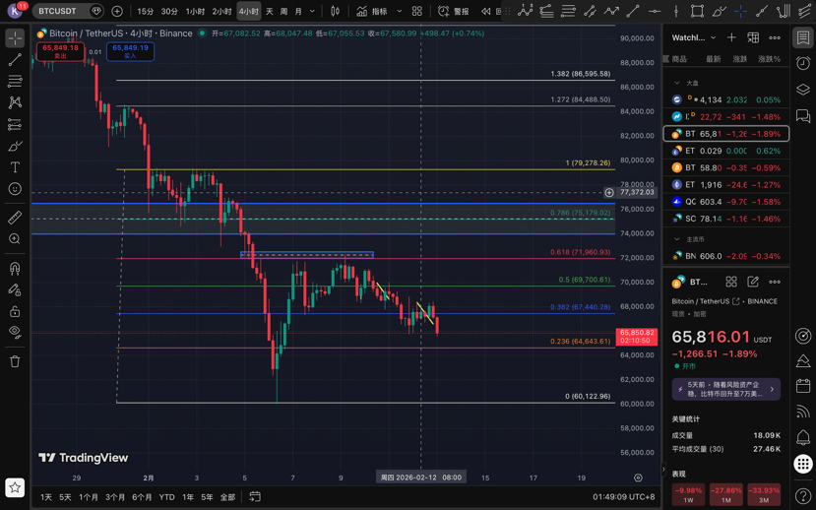Switch to the 1小时 timeframe
Image resolution: width=816 pixels, height=510 pixels.
click(x=195, y=11)
